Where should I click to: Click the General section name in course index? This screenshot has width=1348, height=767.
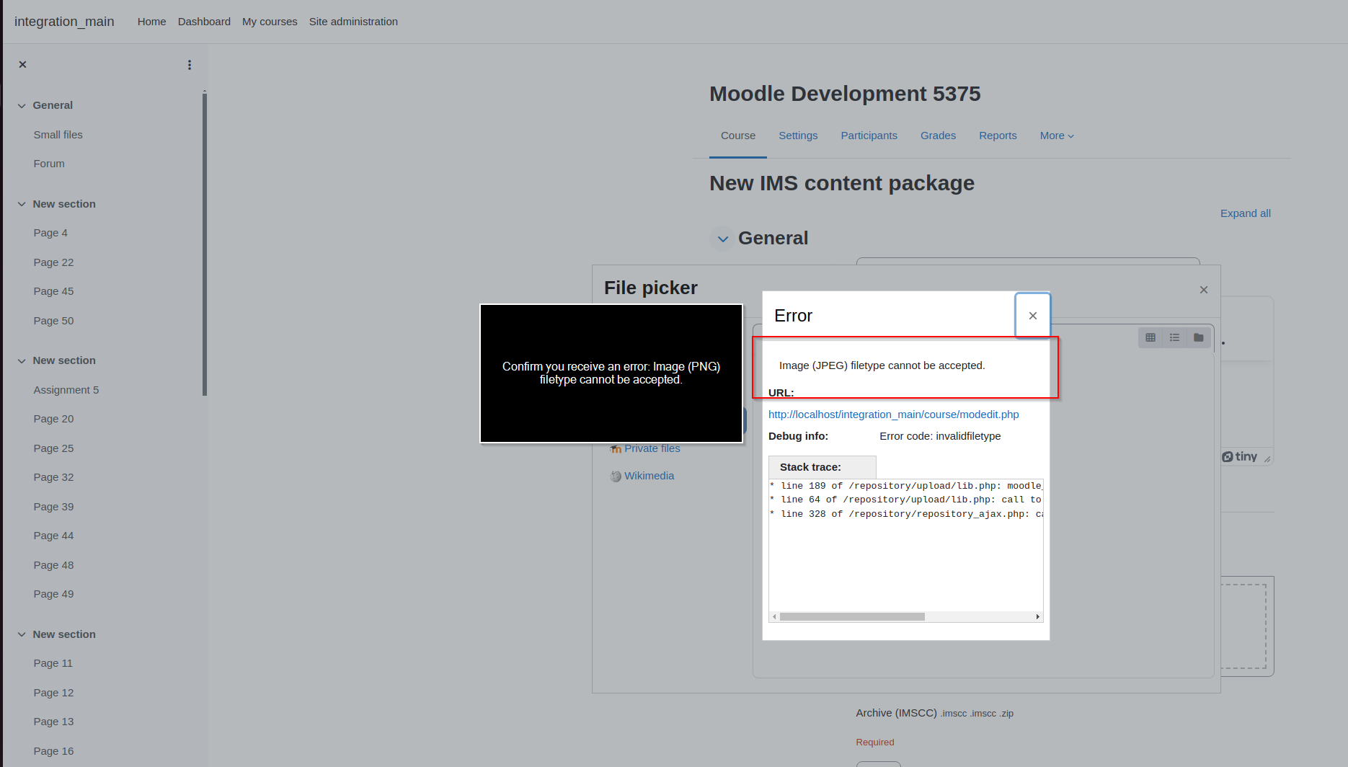pyautogui.click(x=53, y=105)
